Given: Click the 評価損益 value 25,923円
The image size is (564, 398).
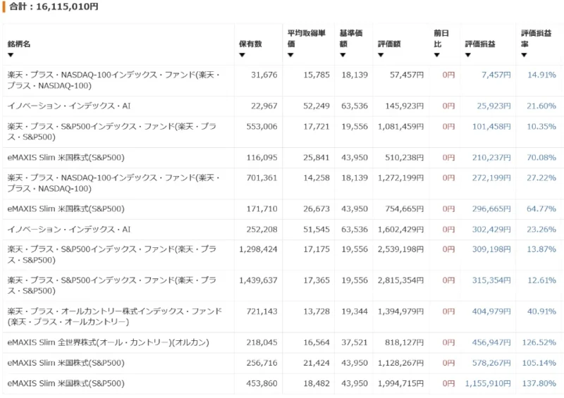Looking at the screenshot, I should (x=494, y=106).
